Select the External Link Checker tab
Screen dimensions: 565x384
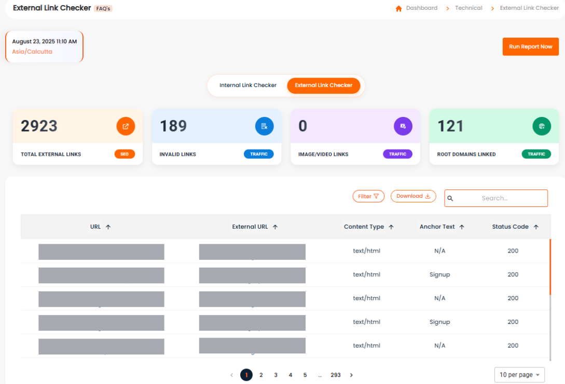tap(323, 85)
